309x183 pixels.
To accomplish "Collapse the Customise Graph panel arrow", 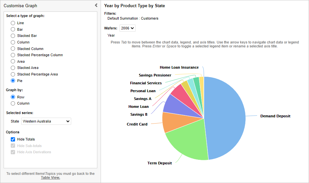I will coord(96,5).
